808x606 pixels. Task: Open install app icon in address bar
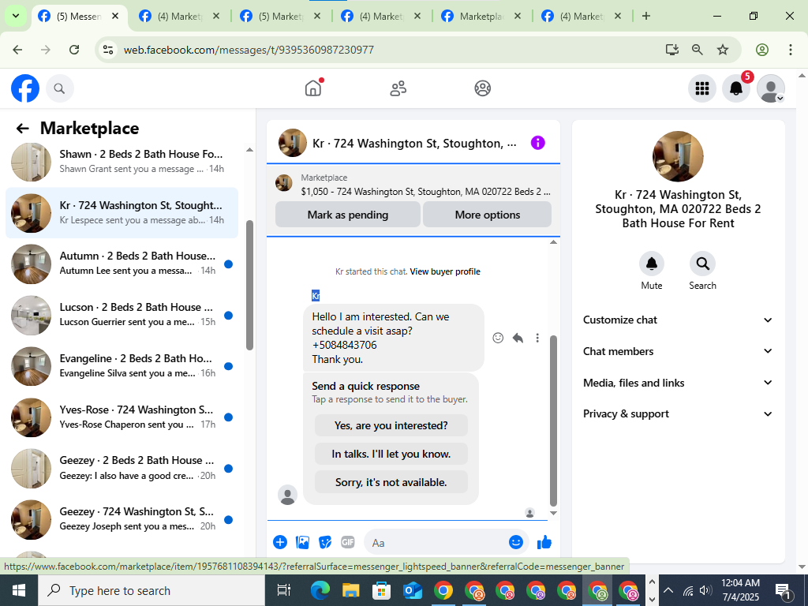(672, 50)
